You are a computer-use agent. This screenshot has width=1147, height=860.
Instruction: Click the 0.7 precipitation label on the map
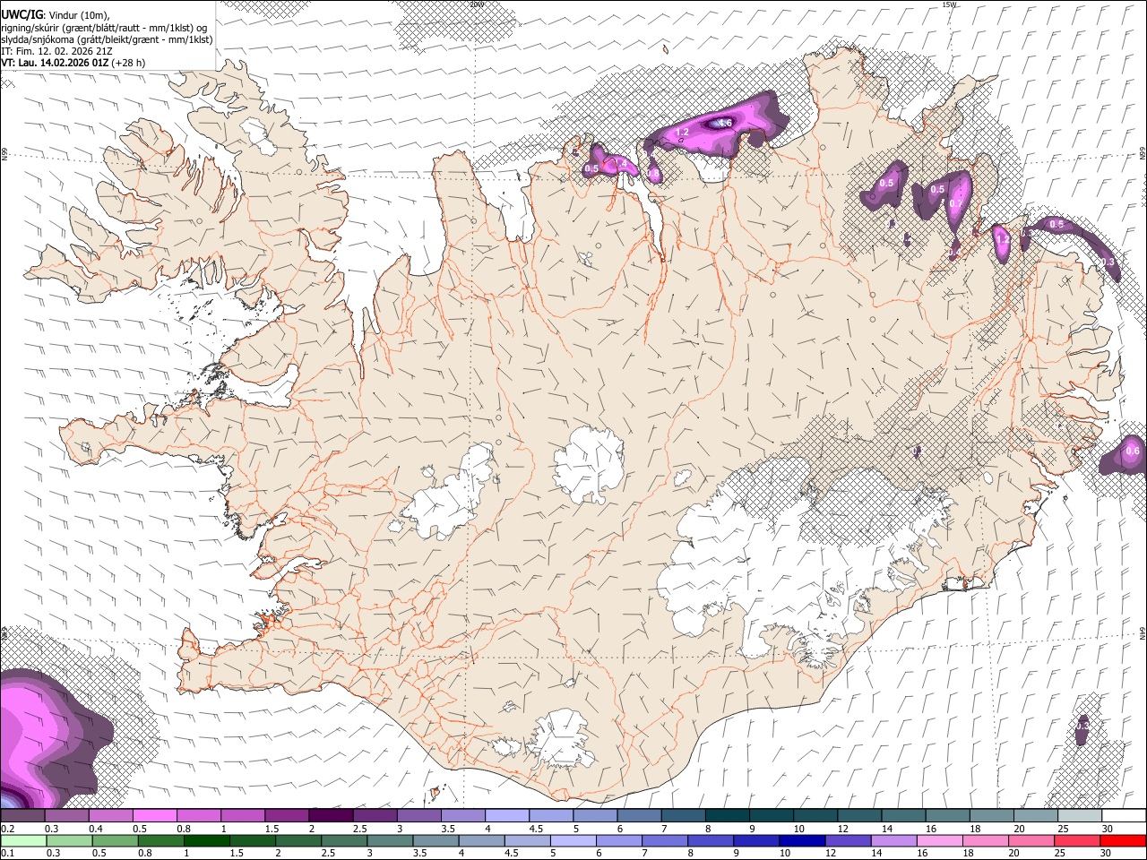tap(955, 203)
